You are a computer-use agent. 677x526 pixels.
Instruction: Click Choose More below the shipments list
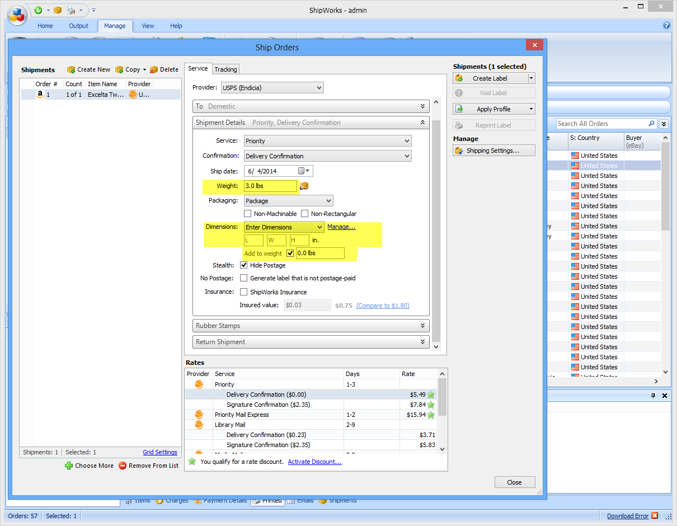pos(89,465)
